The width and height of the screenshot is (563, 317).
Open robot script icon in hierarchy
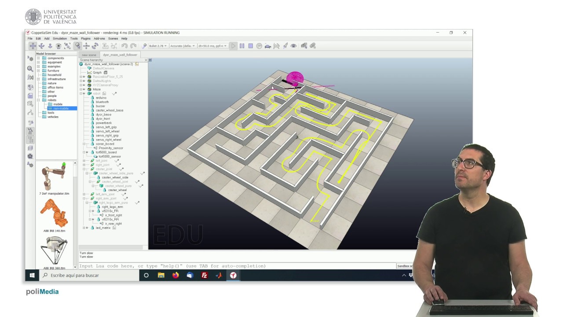tap(104, 94)
